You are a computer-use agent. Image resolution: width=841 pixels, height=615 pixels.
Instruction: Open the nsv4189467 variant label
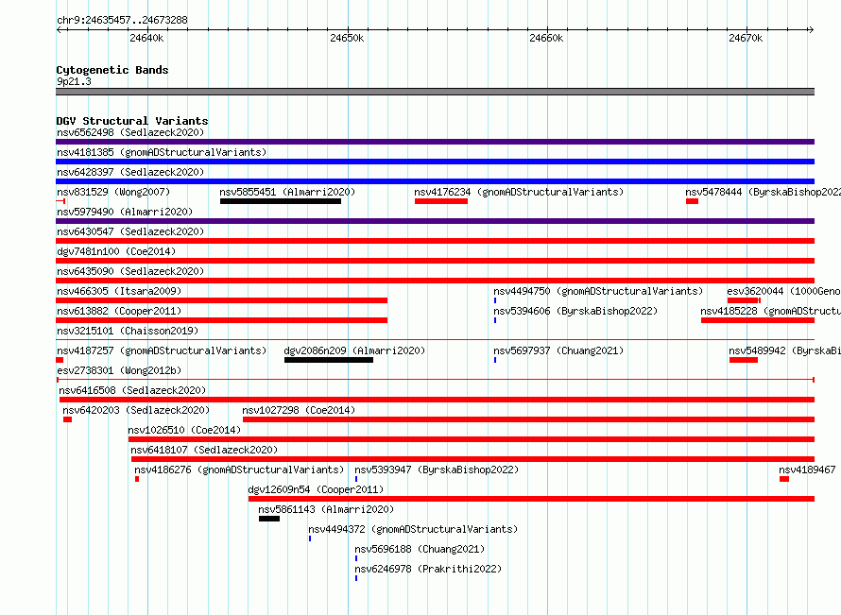coord(807,470)
